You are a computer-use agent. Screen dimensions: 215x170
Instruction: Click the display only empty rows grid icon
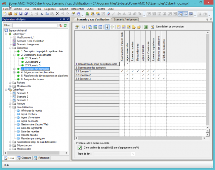point(100,27)
